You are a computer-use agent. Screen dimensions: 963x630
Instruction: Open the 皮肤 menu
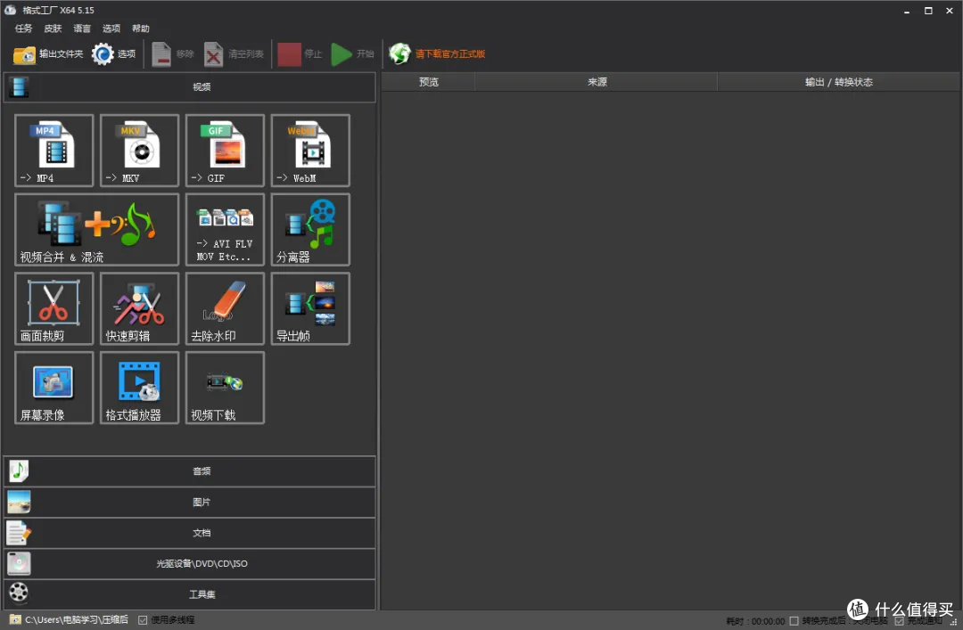click(53, 29)
